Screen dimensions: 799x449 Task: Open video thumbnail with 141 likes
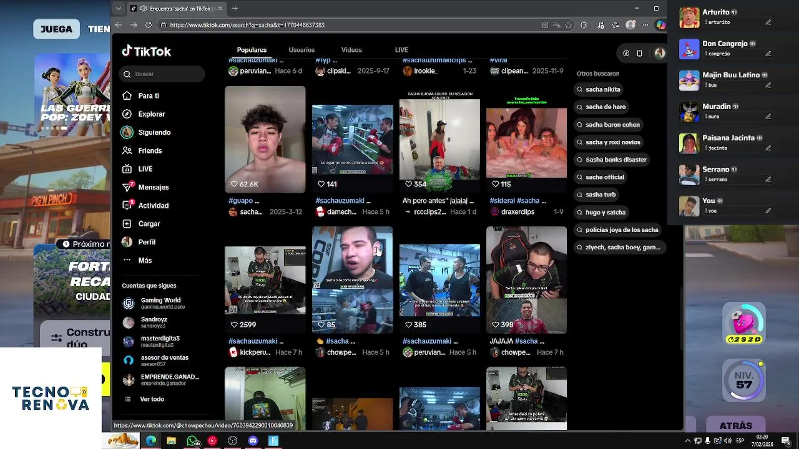point(353,139)
